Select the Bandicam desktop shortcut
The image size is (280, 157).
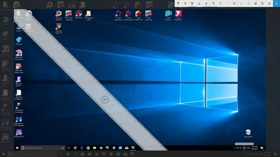coord(79,14)
